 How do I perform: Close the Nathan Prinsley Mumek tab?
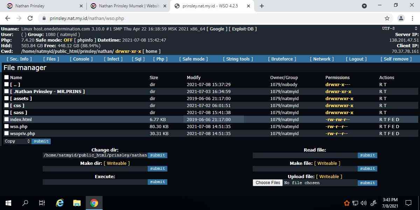164,6
